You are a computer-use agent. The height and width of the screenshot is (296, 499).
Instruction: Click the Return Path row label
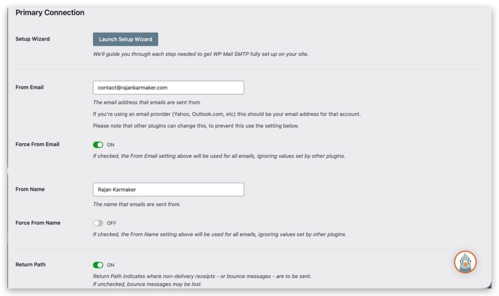[31, 264]
